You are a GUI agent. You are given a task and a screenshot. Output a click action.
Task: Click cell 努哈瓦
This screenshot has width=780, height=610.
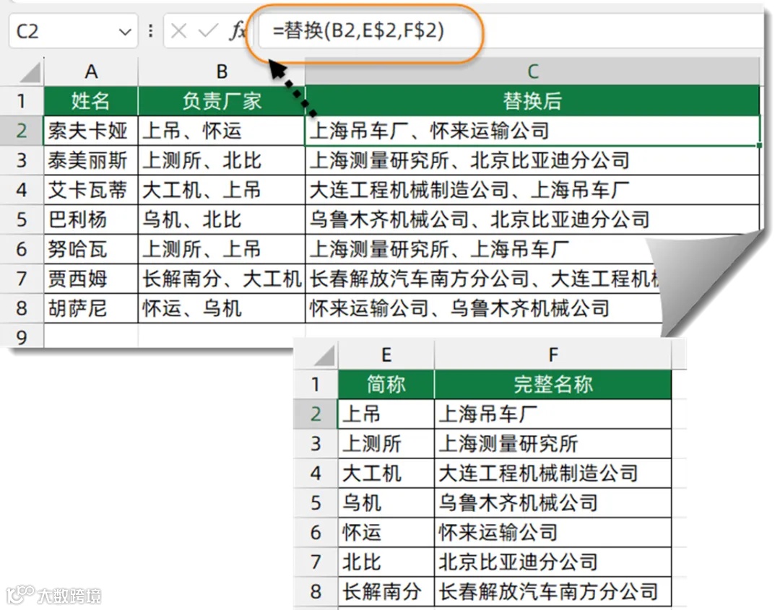91,249
